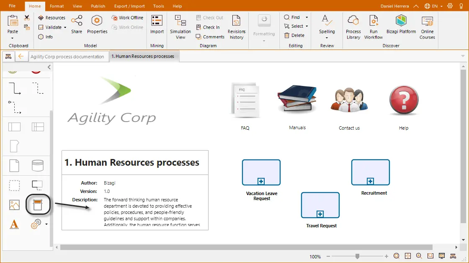Click the Delete button in Editing
The width and height of the screenshot is (469, 263).
[294, 35]
